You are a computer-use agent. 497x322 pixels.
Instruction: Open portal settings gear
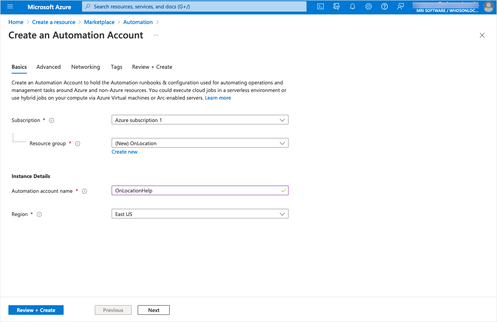click(369, 7)
